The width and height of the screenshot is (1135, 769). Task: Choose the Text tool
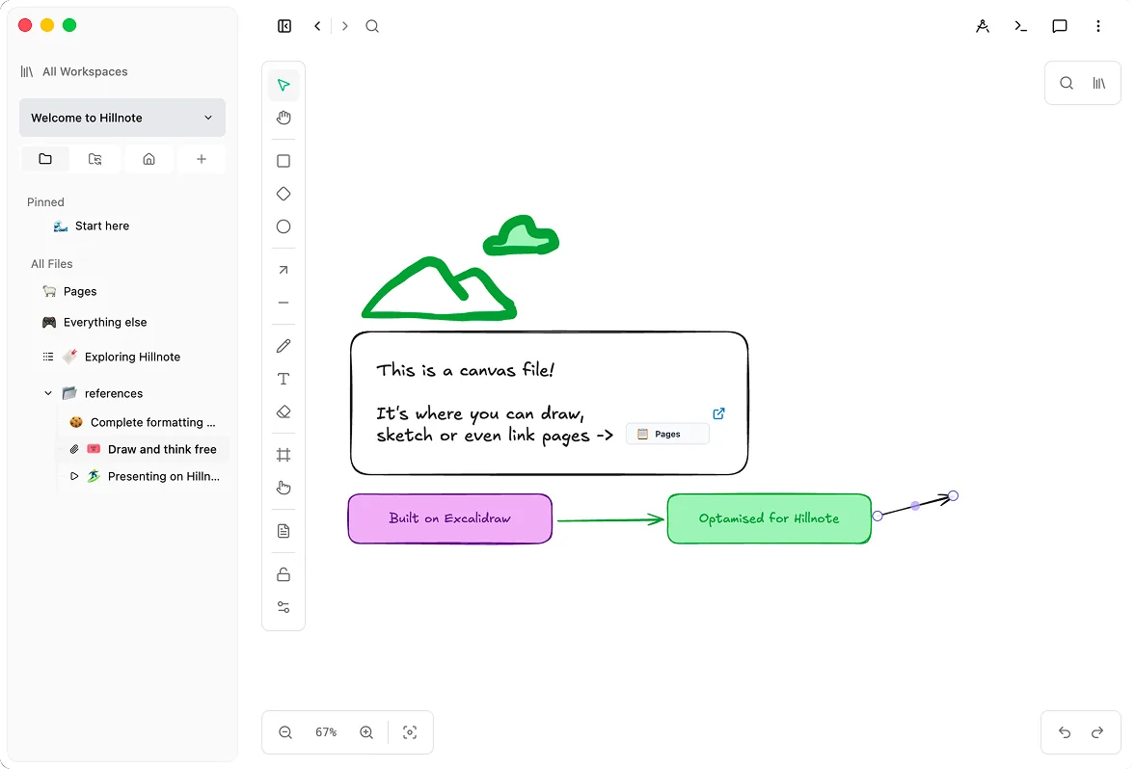point(283,379)
